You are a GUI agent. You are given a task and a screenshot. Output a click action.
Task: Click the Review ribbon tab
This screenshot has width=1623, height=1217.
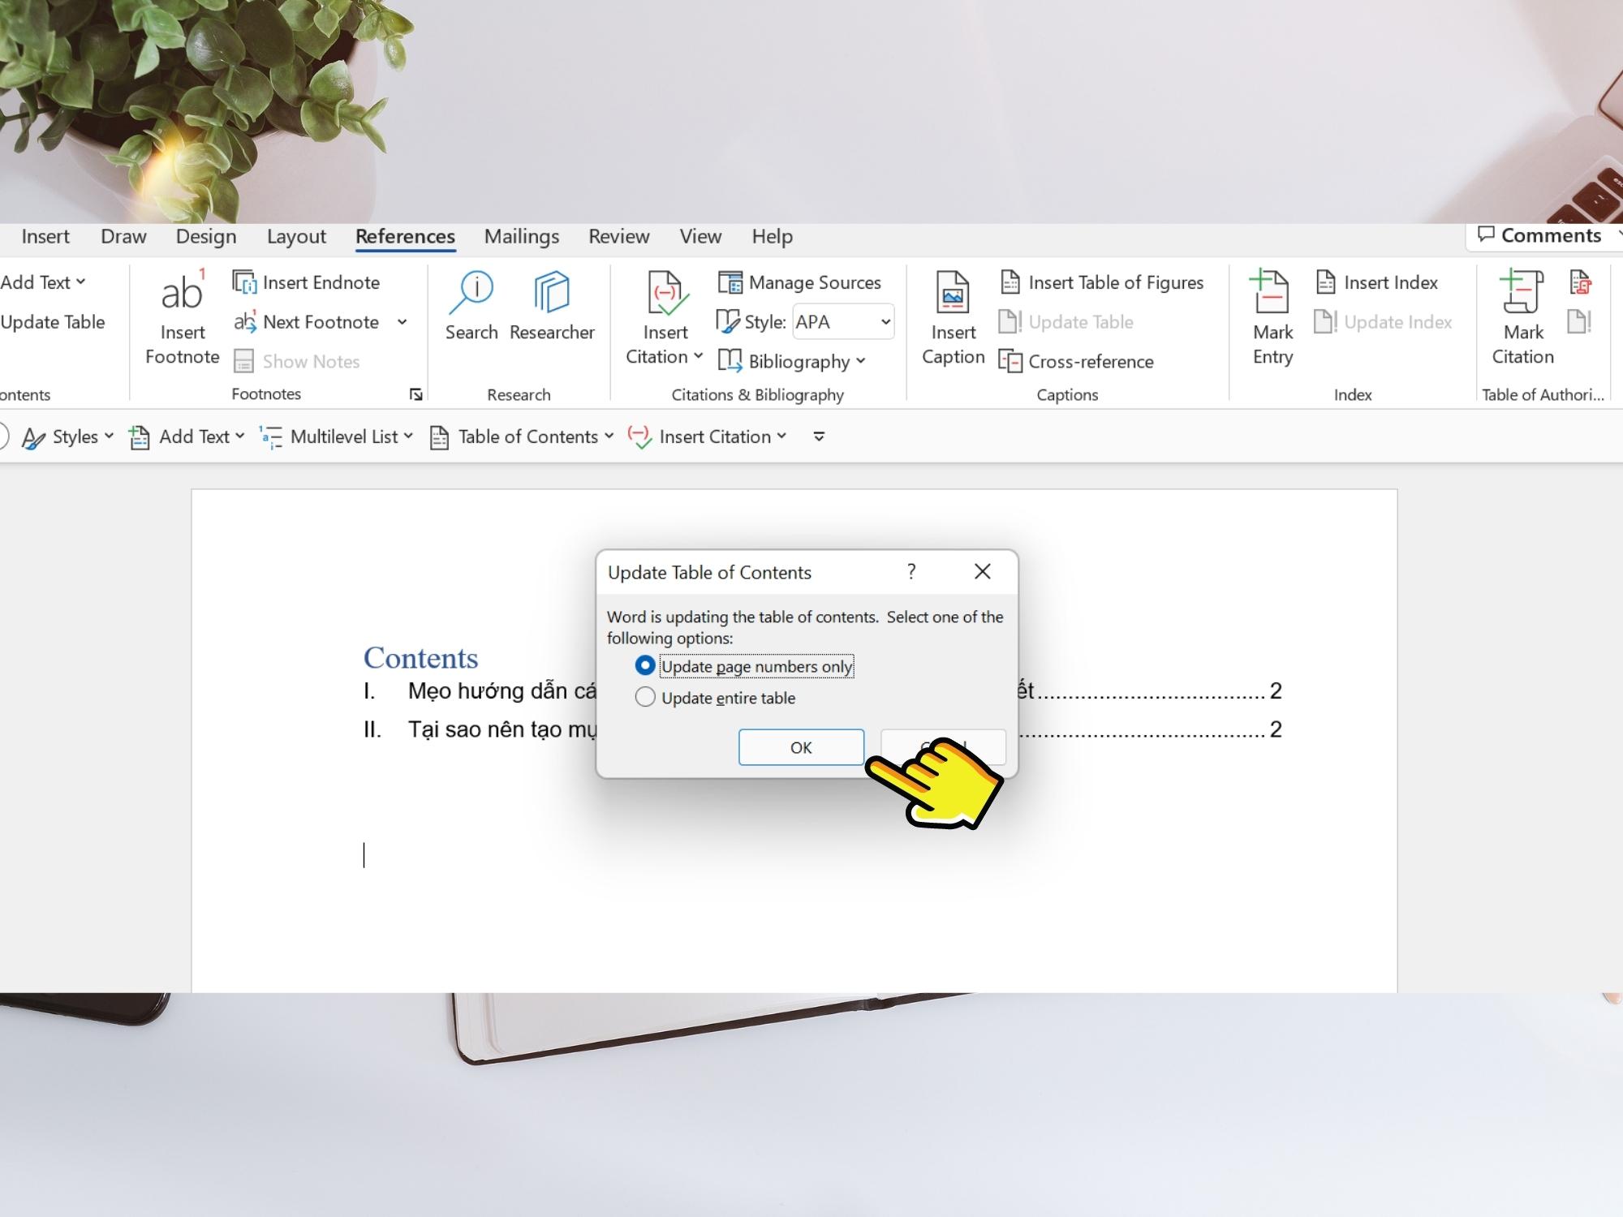(x=618, y=235)
